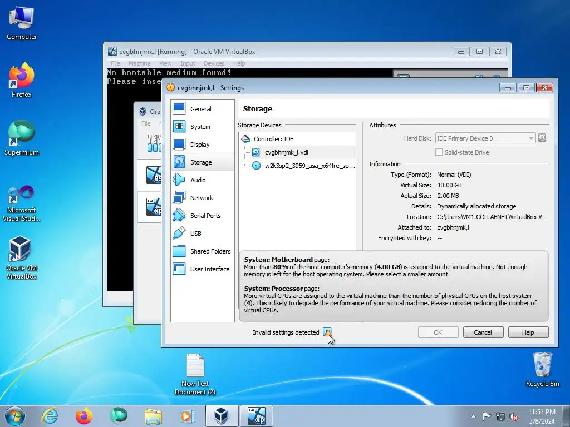
Task: Launch Supermium from the taskbar
Action: point(119,416)
